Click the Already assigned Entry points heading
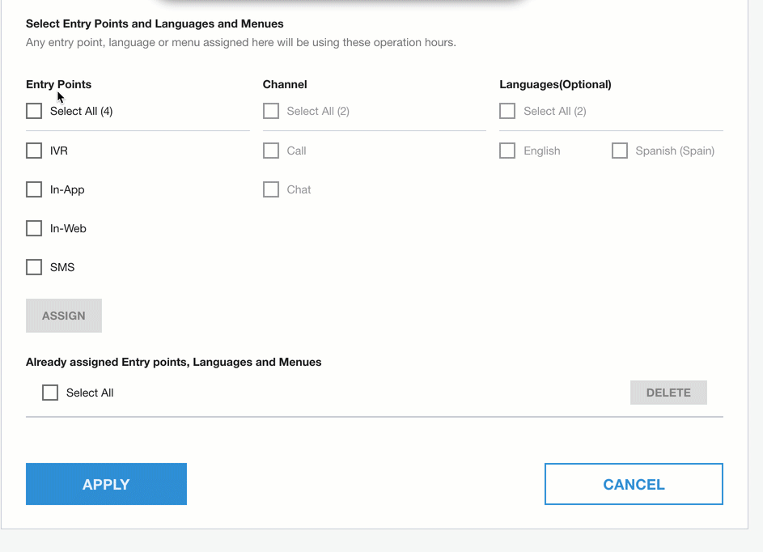763x552 pixels. (x=174, y=362)
